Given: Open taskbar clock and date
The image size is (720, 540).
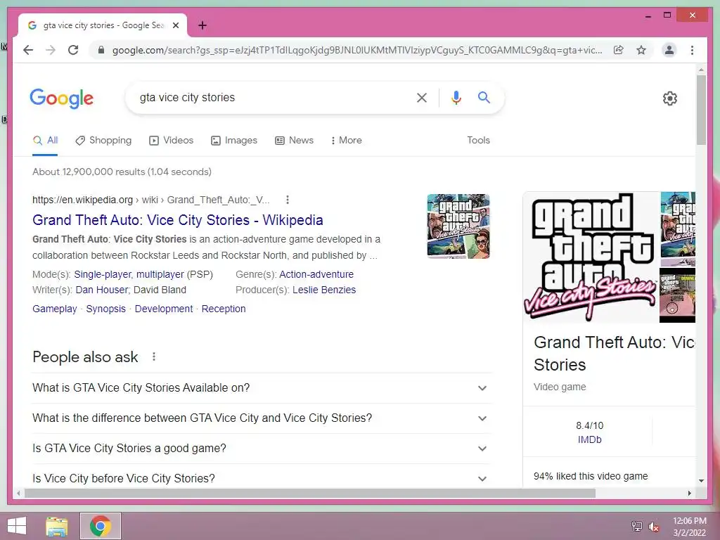Looking at the screenshot, I should point(689,526).
